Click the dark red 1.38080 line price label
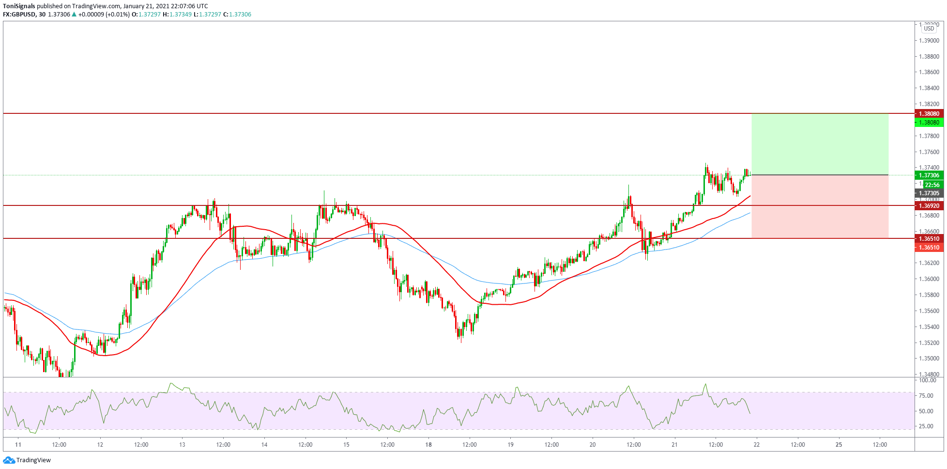Screen dimensions: 947x469 click(929, 114)
